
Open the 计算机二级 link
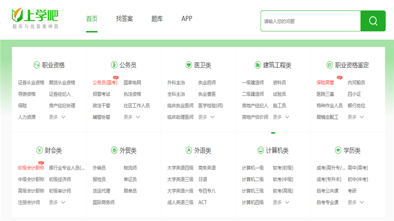pyautogui.click(x=253, y=179)
